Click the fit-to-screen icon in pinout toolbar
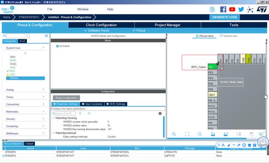 coord(187,134)
